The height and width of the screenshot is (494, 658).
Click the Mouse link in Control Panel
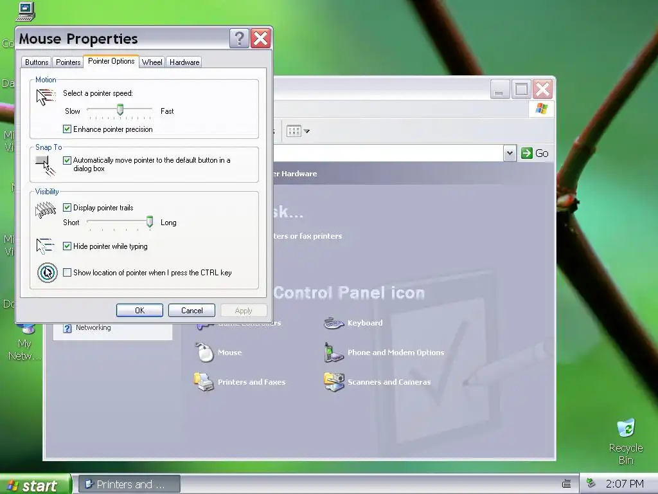click(x=229, y=352)
